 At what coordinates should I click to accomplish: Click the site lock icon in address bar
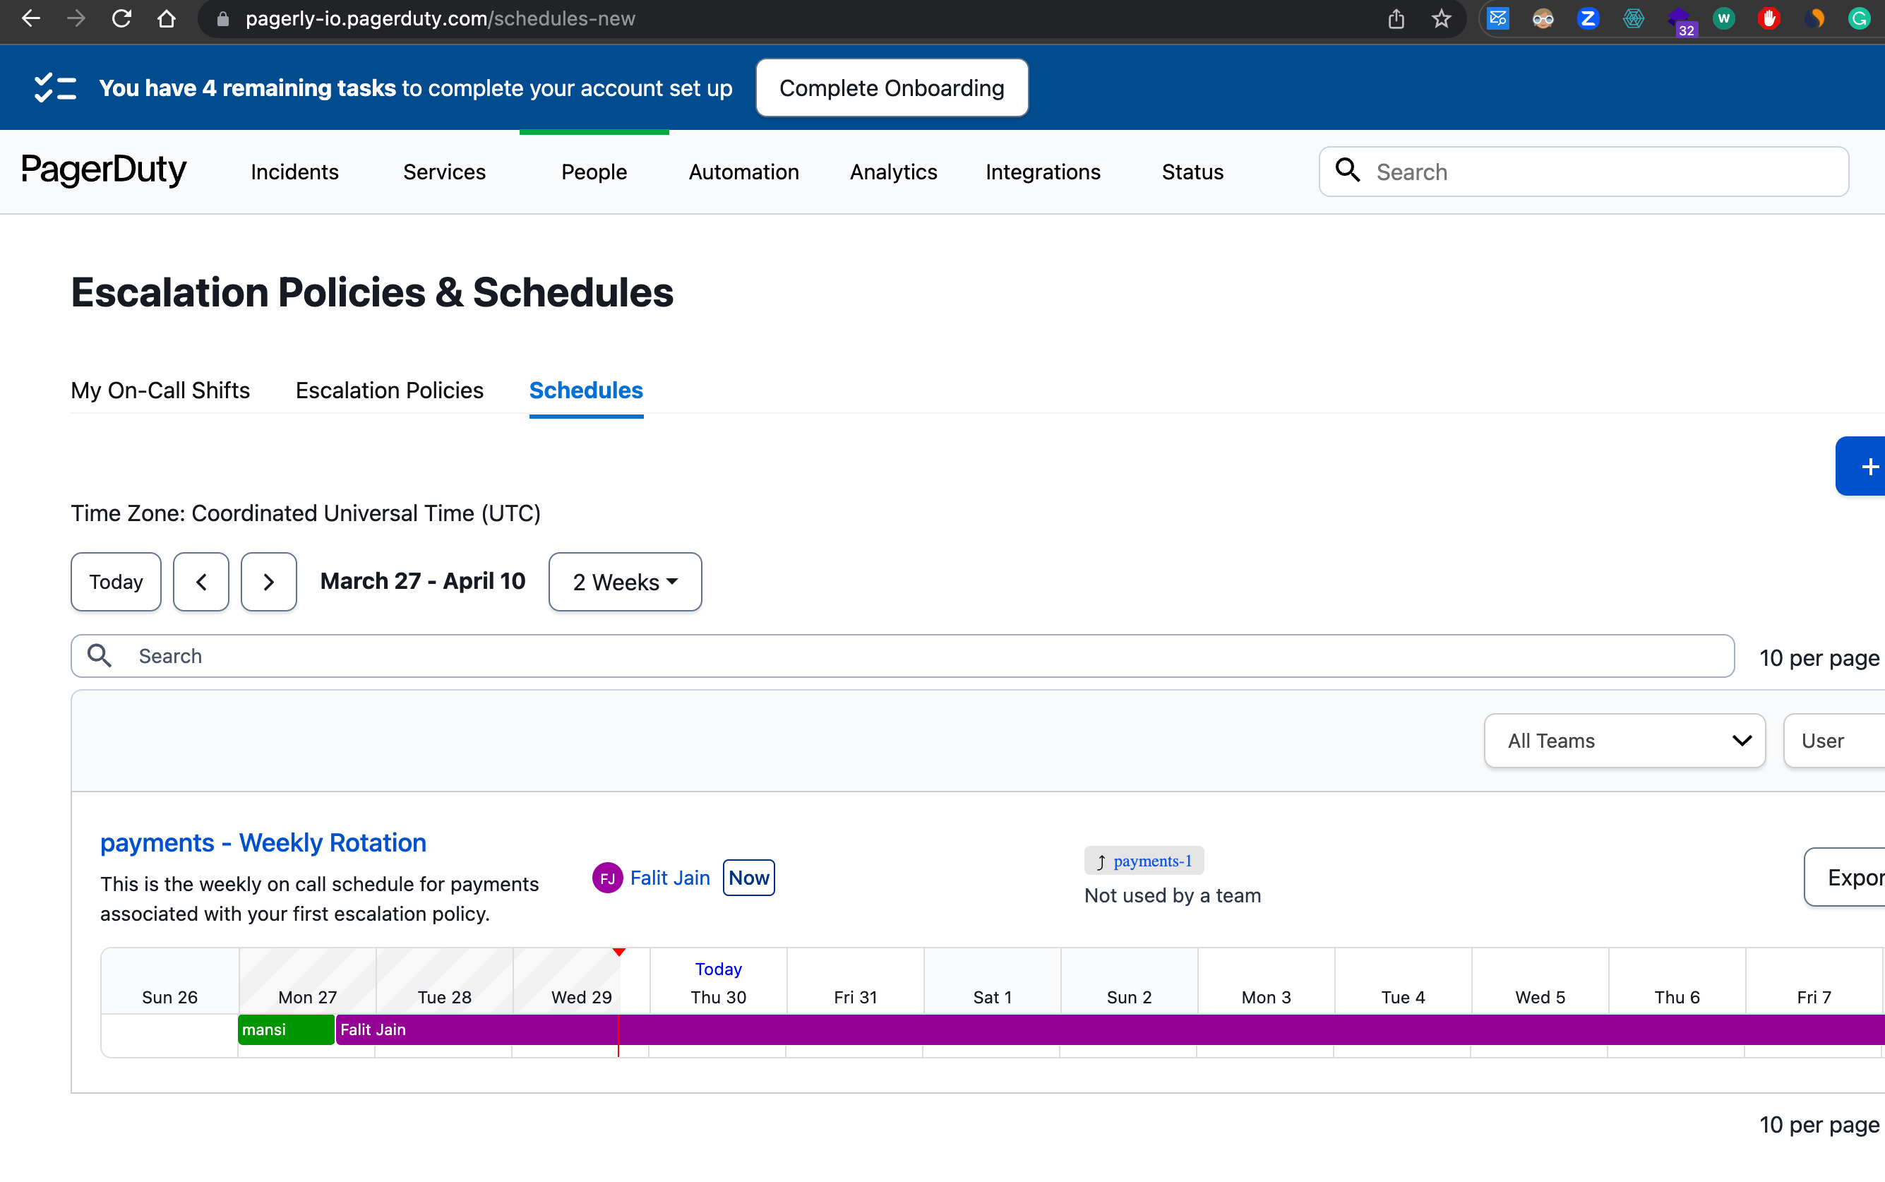(x=222, y=19)
